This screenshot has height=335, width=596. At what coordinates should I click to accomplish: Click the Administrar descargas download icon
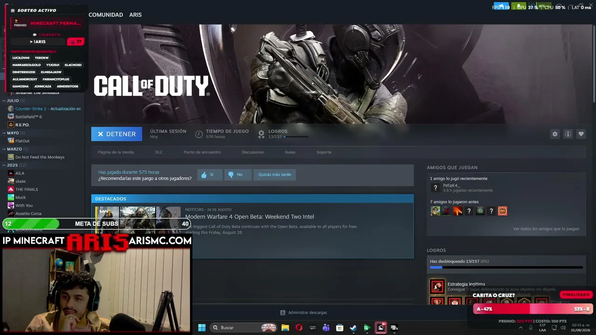(x=283, y=313)
